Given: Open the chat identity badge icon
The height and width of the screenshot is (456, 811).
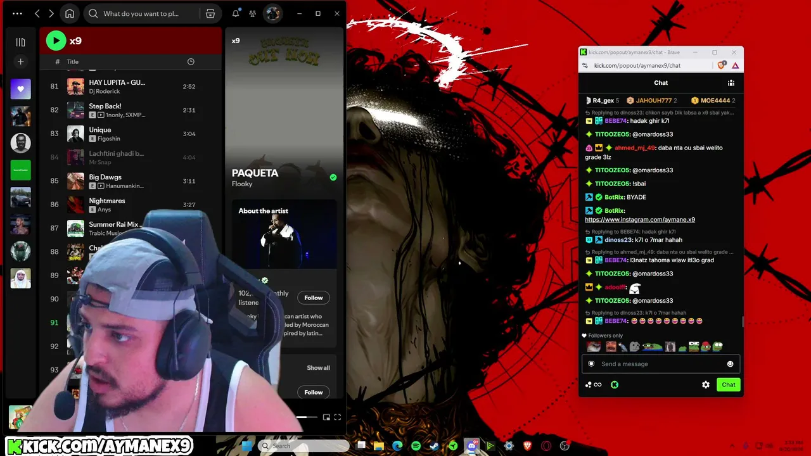Looking at the screenshot, I should pyautogui.click(x=591, y=364).
